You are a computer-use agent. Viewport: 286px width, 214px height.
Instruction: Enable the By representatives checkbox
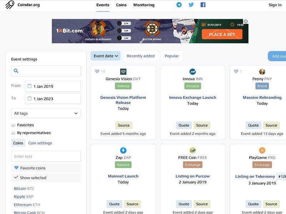pos(13,133)
